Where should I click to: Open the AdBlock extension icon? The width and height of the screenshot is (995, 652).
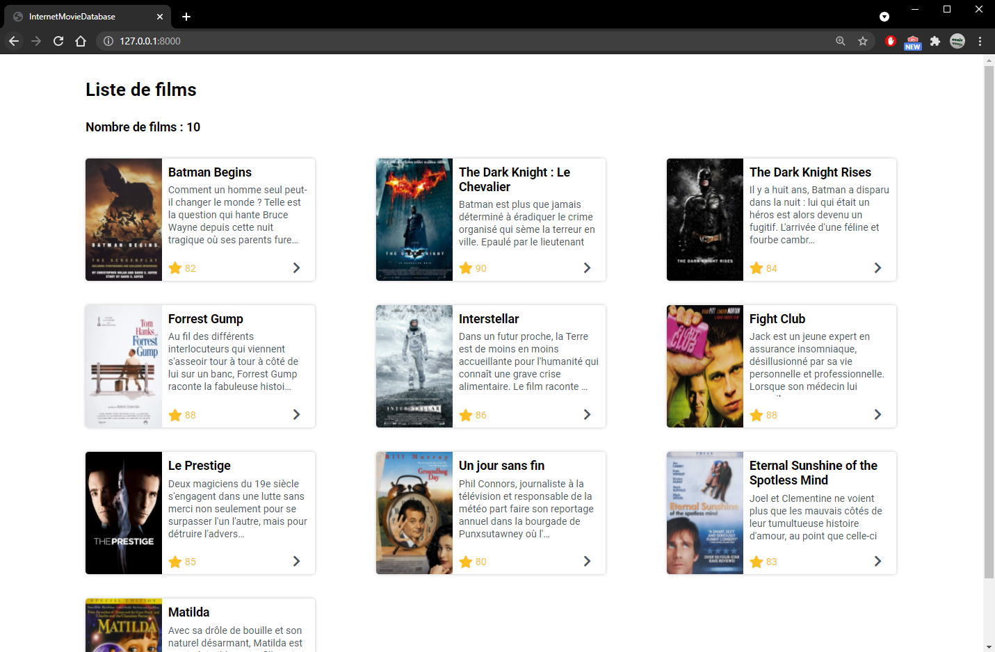891,41
